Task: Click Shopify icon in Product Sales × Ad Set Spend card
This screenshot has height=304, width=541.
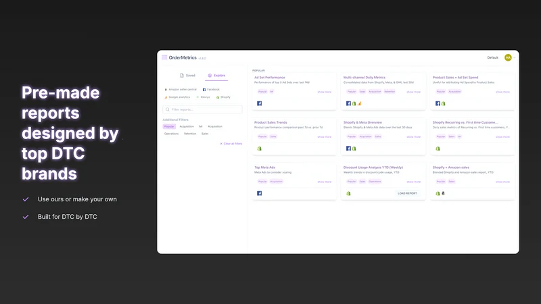Action: coord(444,103)
